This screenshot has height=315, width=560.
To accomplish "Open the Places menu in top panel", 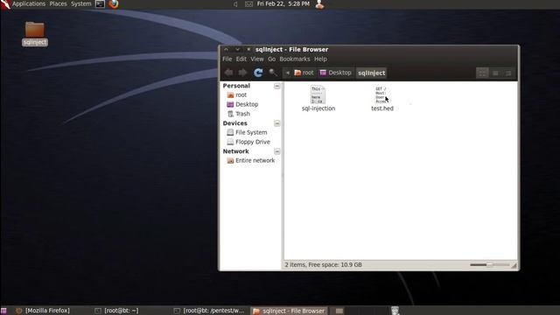I will 58,3.
